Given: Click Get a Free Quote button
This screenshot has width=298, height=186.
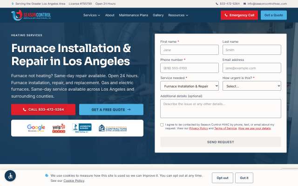Looking at the screenshot, I should click(111, 110).
